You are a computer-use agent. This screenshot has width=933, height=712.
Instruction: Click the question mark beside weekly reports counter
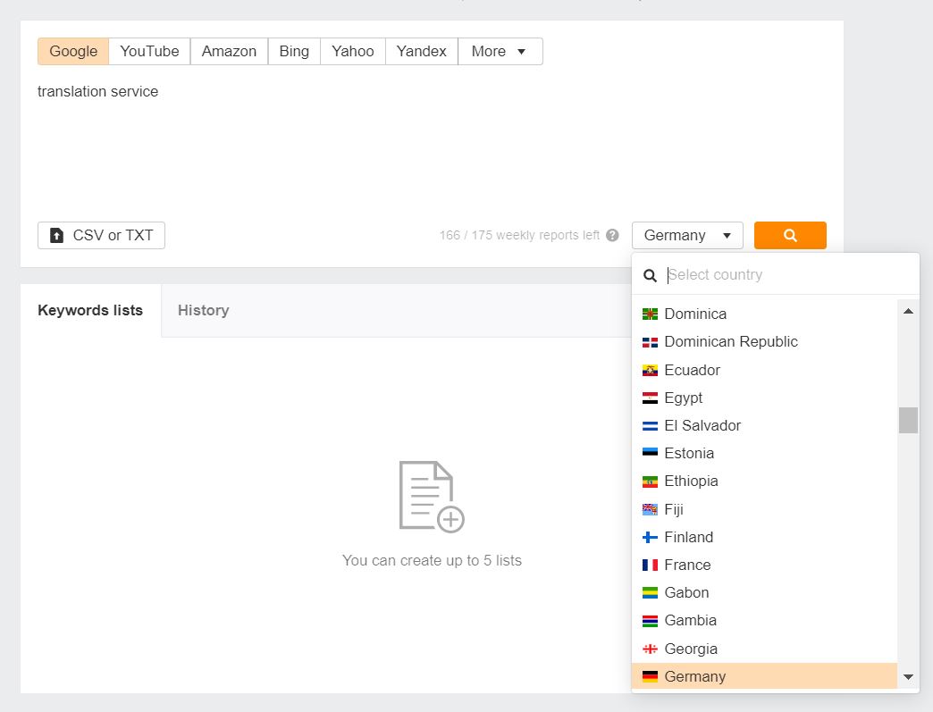[613, 235]
